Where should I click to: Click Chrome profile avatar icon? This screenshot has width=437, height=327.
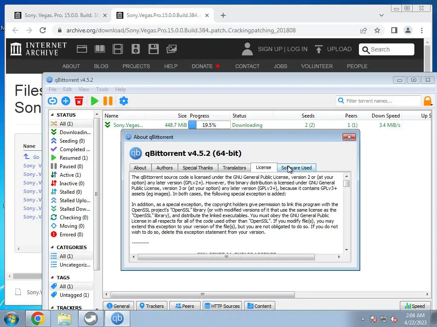(x=408, y=30)
